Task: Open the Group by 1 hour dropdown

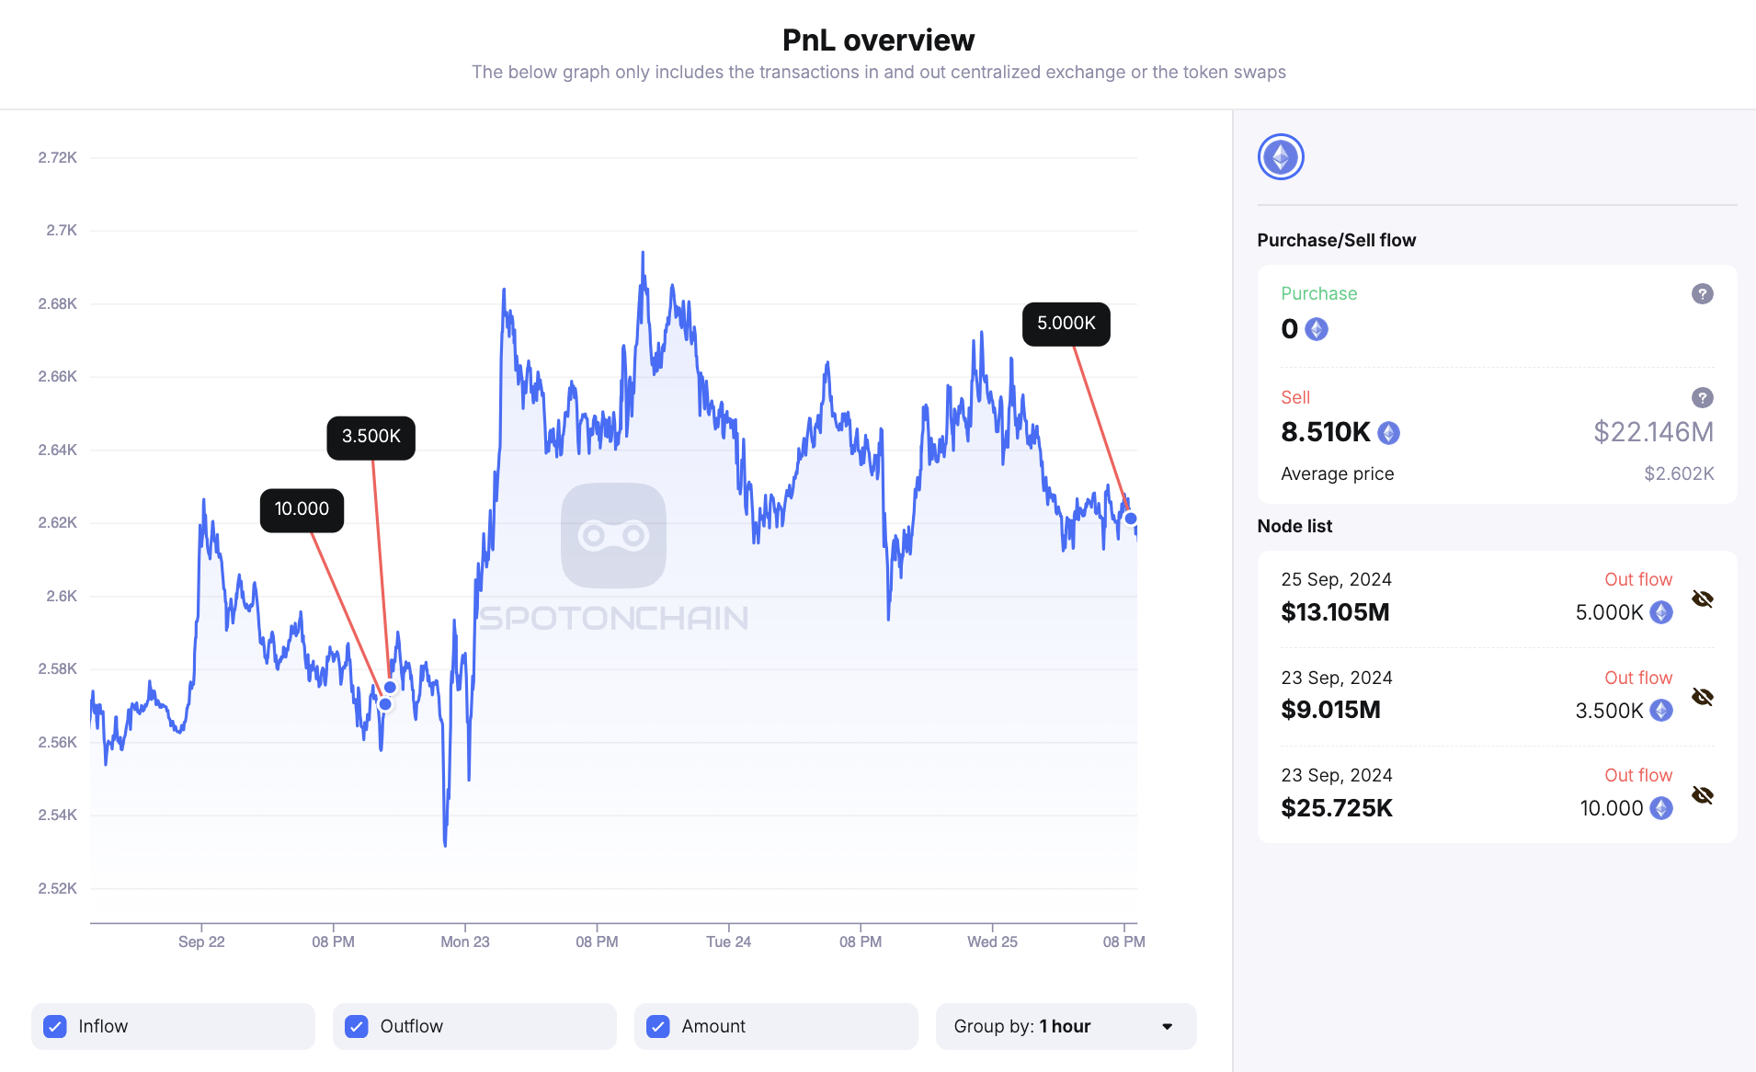Action: click(1066, 1025)
